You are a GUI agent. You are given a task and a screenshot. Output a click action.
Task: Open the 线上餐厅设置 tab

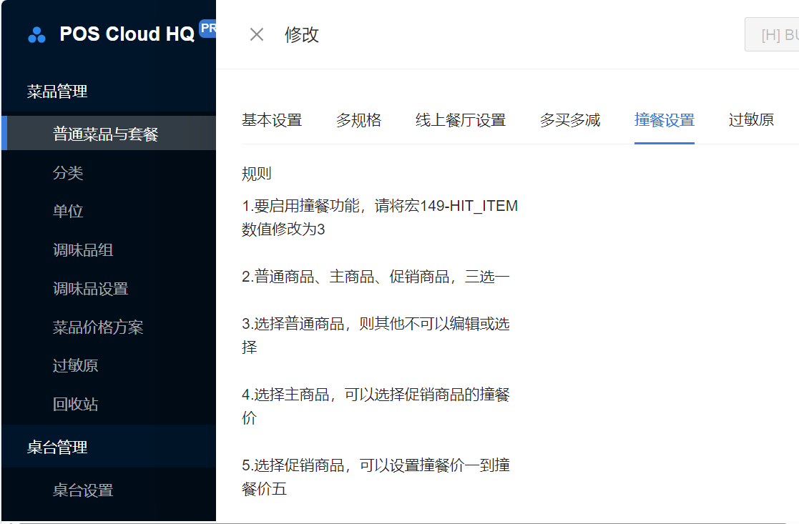click(x=460, y=120)
